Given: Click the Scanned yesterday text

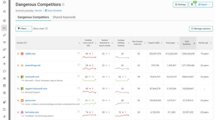Looking at the screenshot, I should point(25,11).
